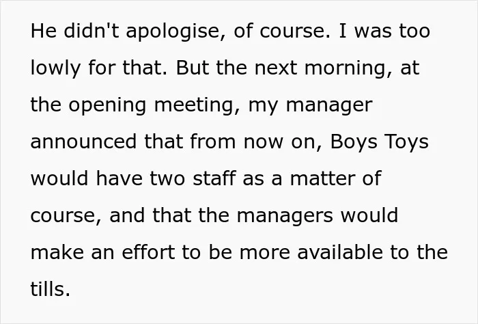Click on the word "meeting"
478x324 pixels.
[195, 106]
